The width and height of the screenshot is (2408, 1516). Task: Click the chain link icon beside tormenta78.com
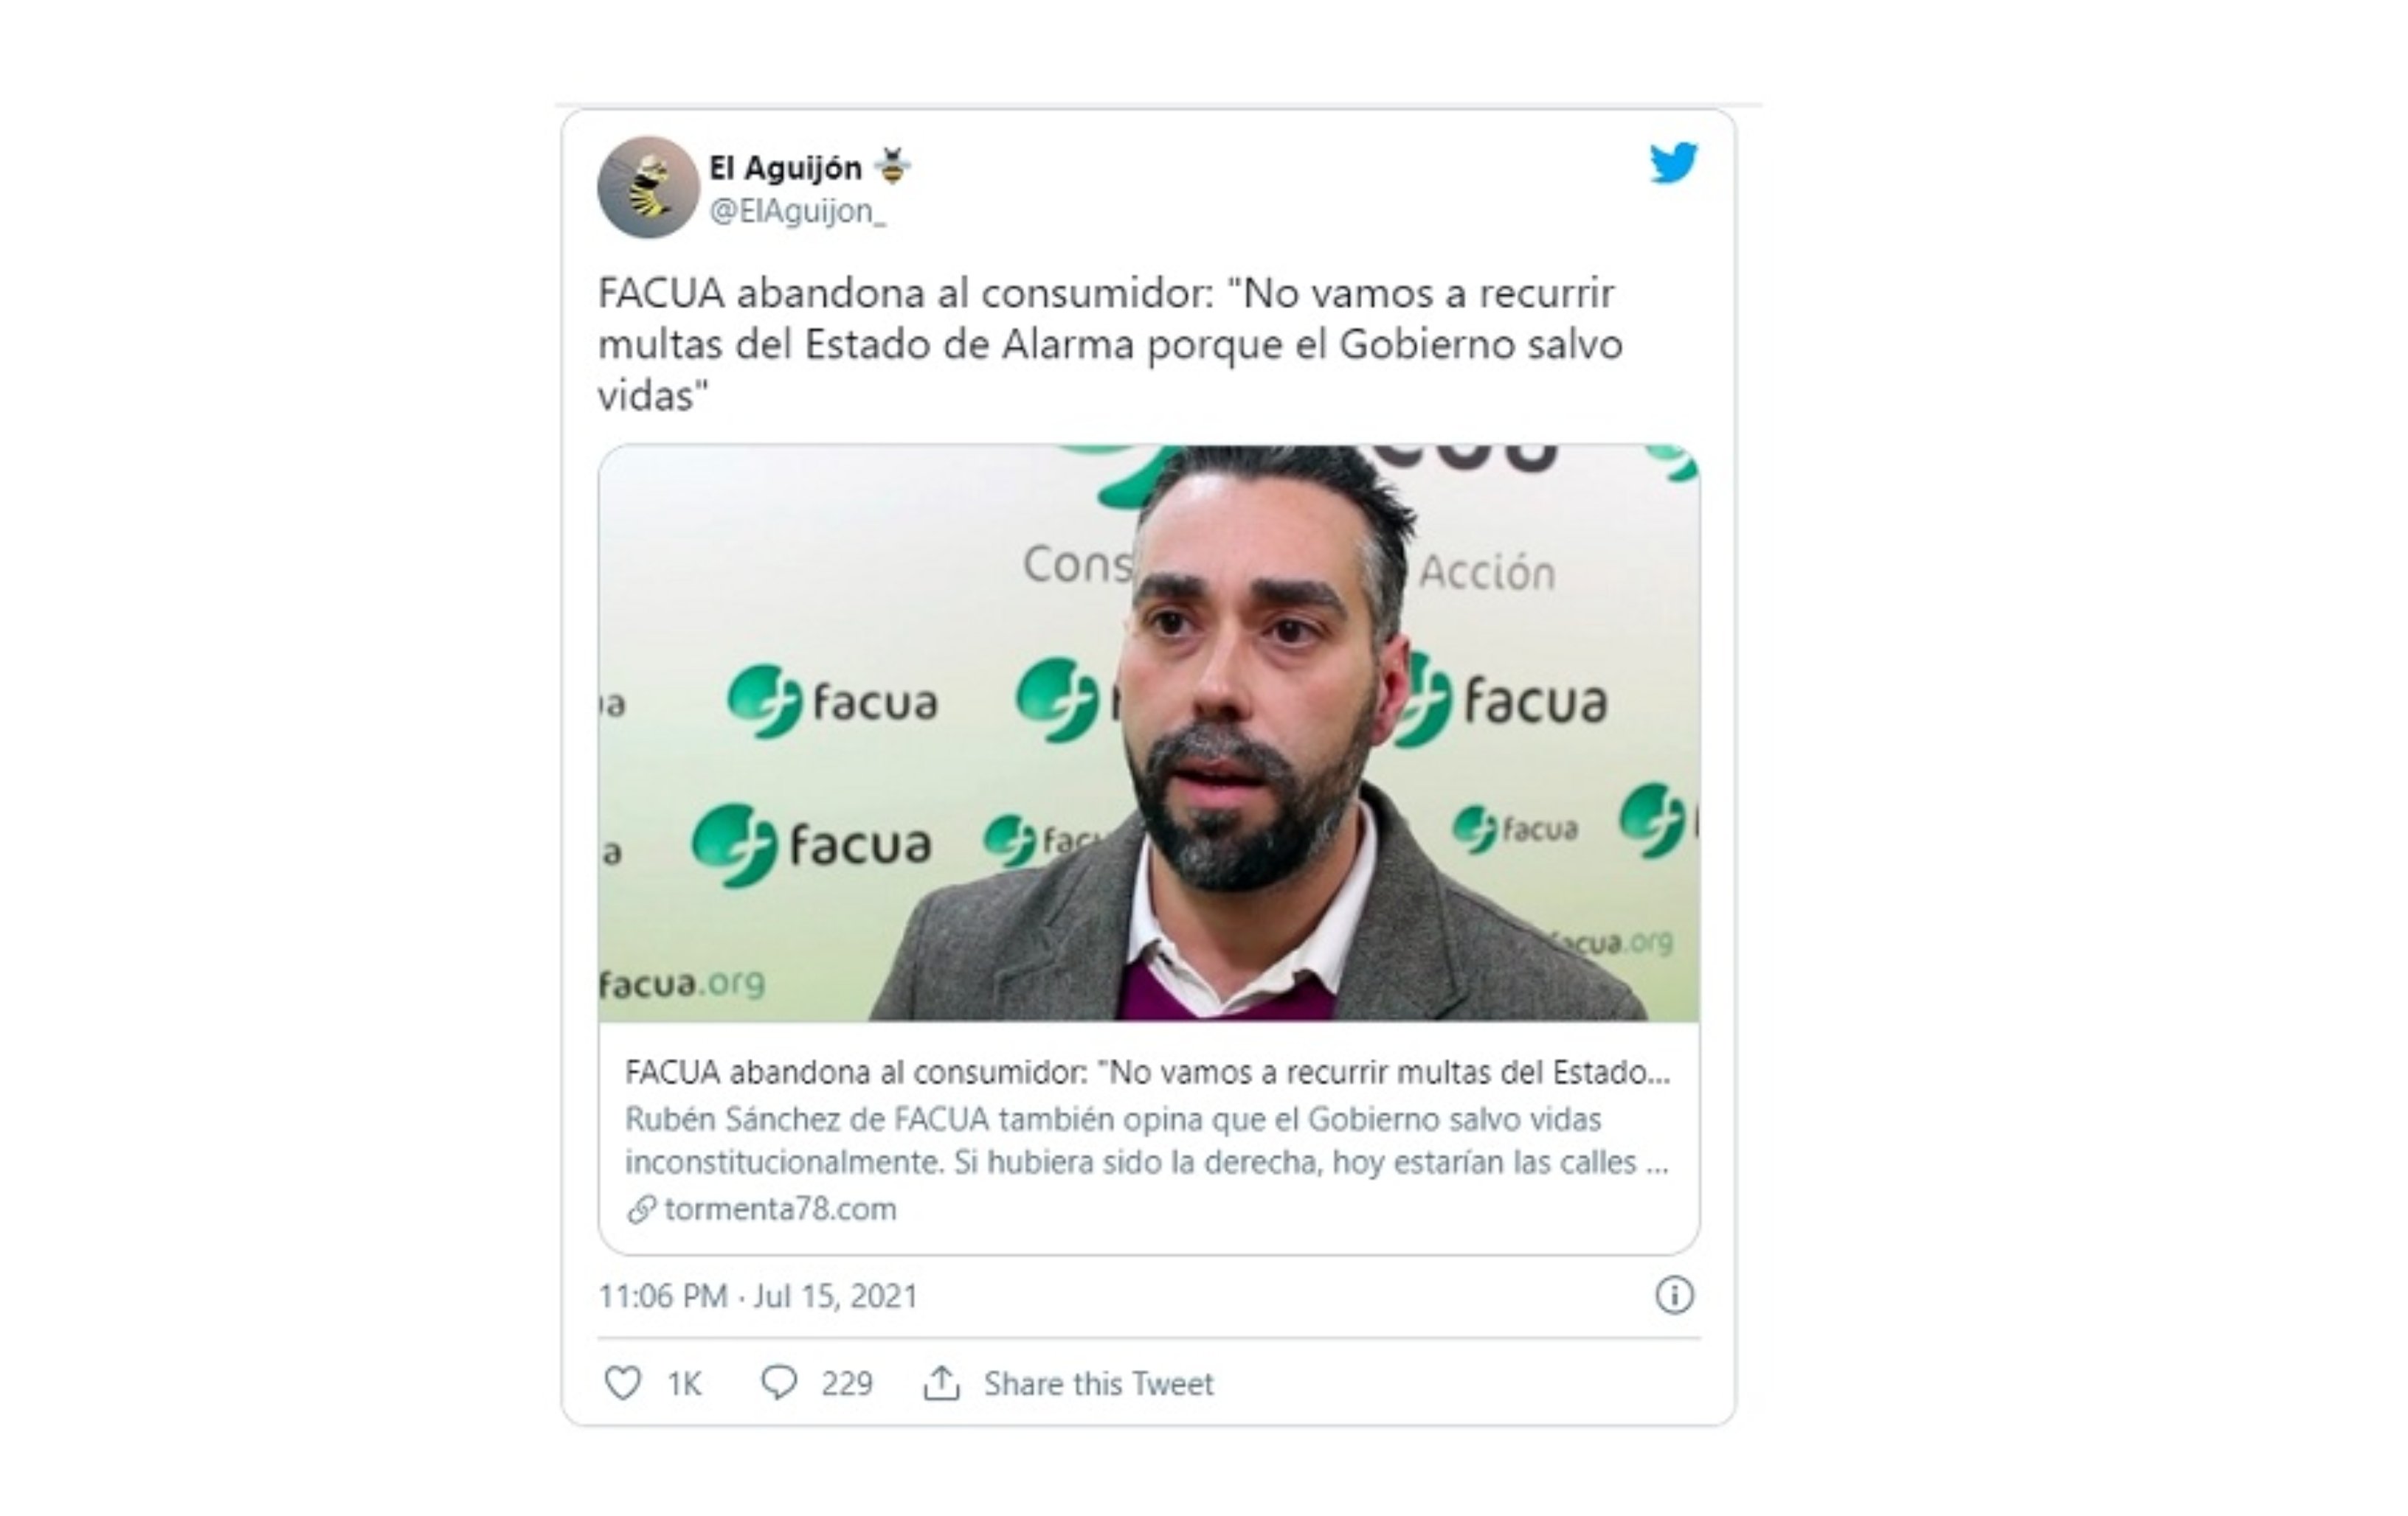point(641,1209)
